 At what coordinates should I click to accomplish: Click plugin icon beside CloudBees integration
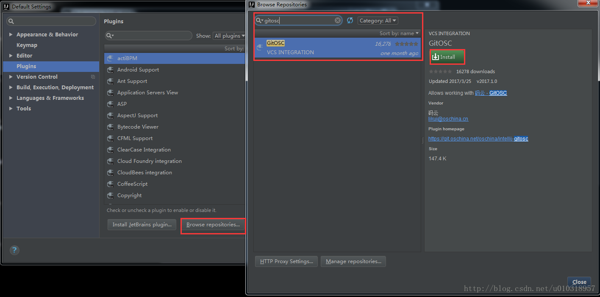pyautogui.click(x=110, y=173)
